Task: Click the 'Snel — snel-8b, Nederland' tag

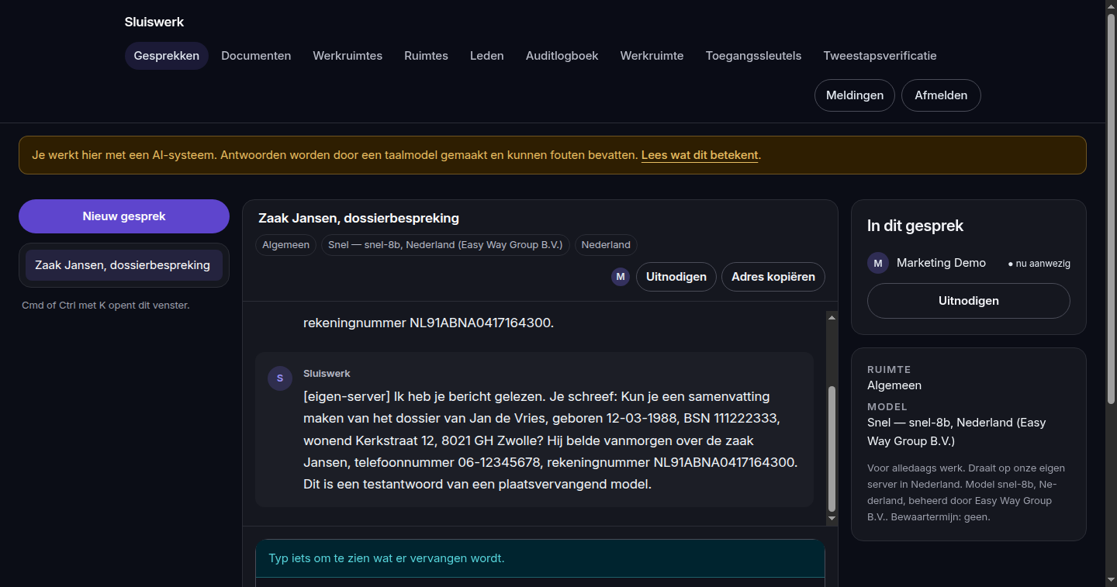Action: [x=445, y=245]
